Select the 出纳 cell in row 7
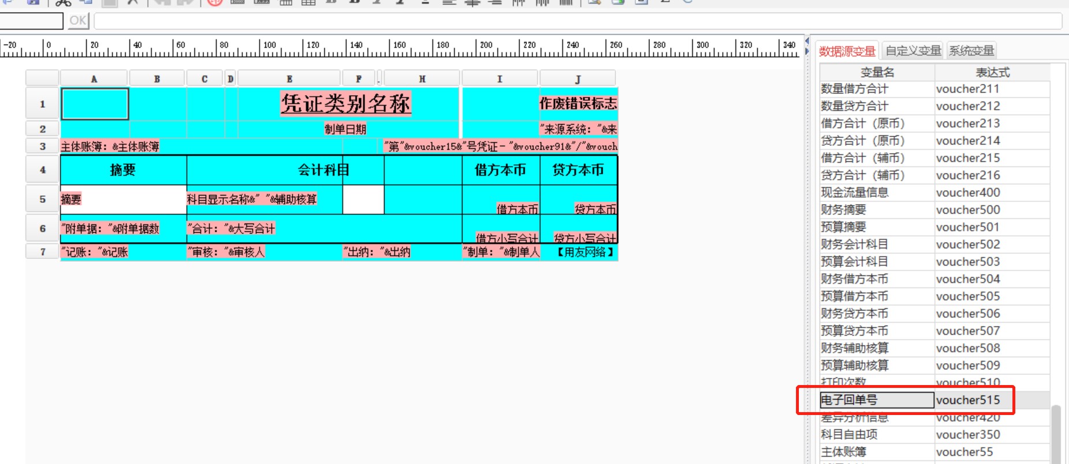 [x=376, y=252]
